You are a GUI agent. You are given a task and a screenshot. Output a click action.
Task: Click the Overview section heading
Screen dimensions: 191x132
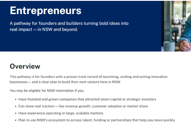pos(25,66)
